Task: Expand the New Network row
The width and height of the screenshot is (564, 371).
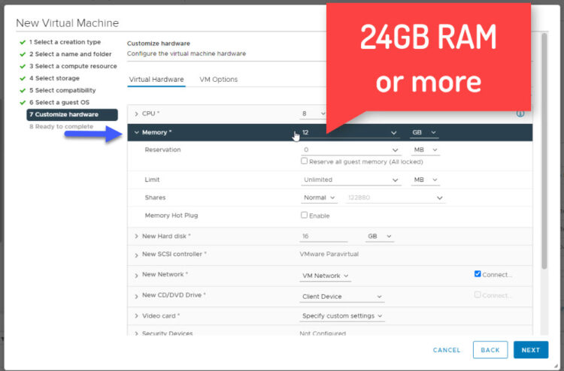Action: pyautogui.click(x=136, y=275)
